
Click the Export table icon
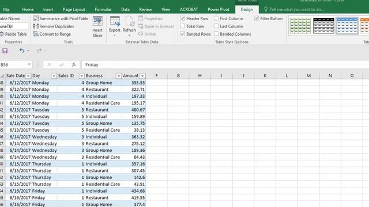pyautogui.click(x=115, y=22)
